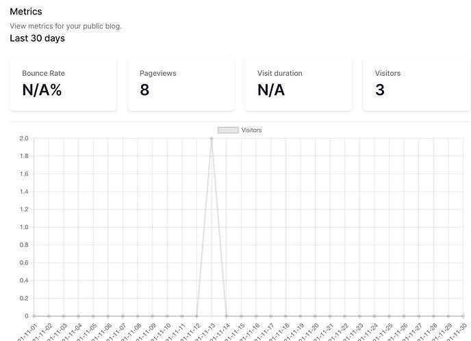Screen dimensions: 471x341
Task: Click the last data point on the chart
Action: click(x=464, y=316)
